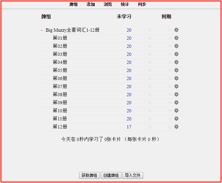Open sub-deck 第08册

tap(60, 94)
